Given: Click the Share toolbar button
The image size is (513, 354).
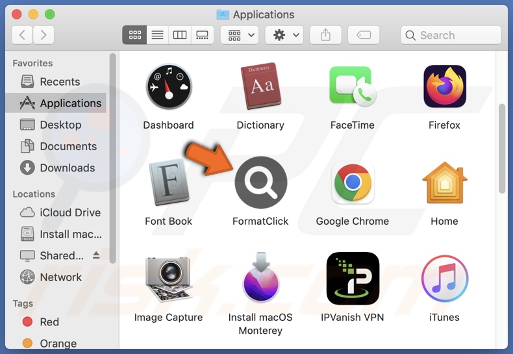Looking at the screenshot, I should pyautogui.click(x=325, y=35).
